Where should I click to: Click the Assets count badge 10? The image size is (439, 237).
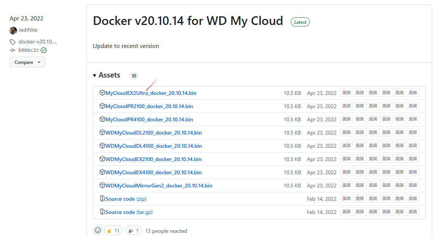pos(134,76)
